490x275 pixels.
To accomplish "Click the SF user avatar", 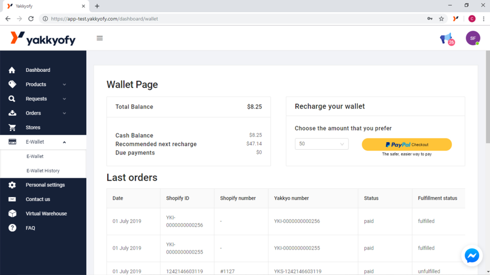I will tap(473, 38).
